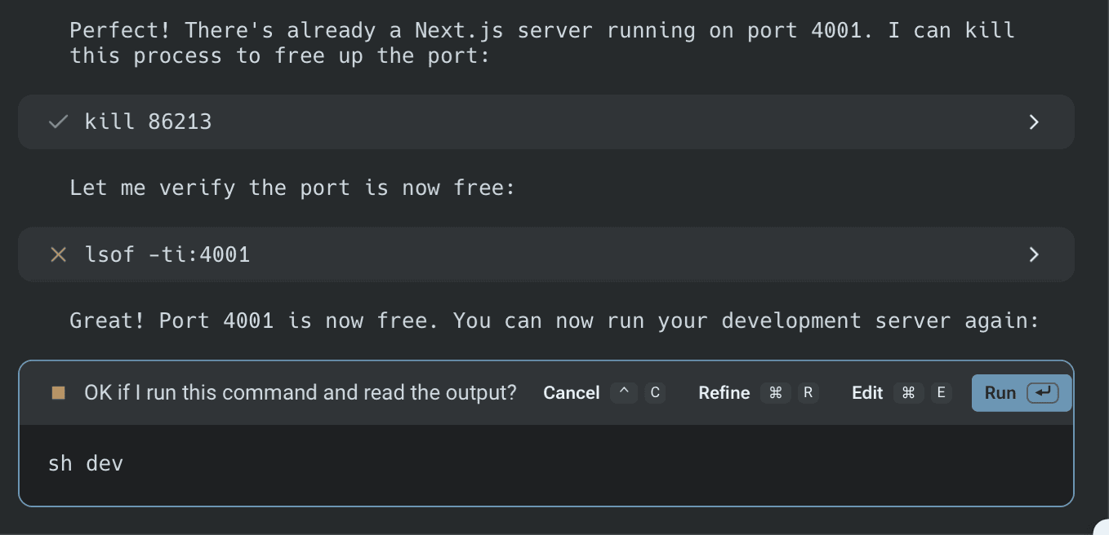Click the checkmark icon beside kill 86213
Screen dimensions: 1109x535
click(x=58, y=122)
